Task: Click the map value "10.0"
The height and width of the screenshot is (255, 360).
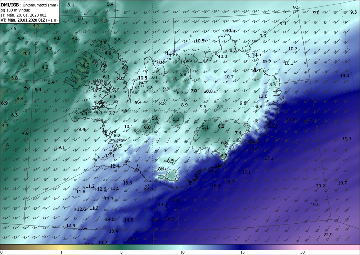Action: point(222,56)
